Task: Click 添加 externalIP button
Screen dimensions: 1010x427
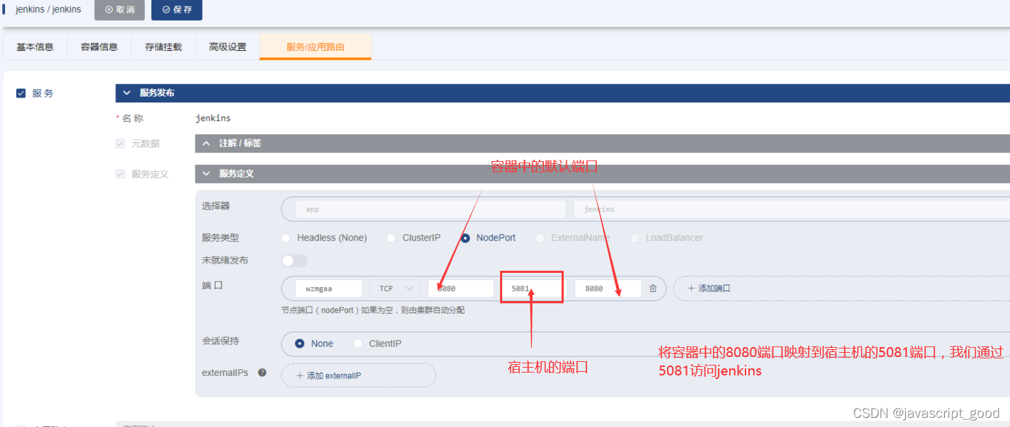Action: 359,375
